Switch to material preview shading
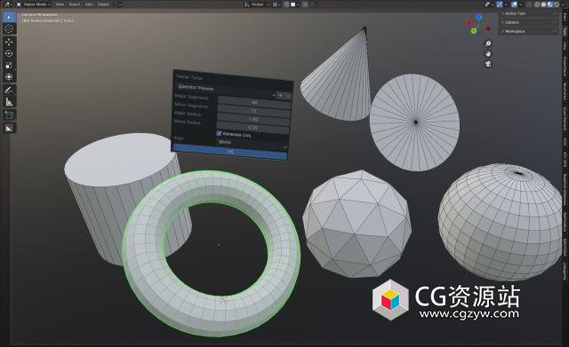This screenshot has height=347, width=569. point(550,4)
